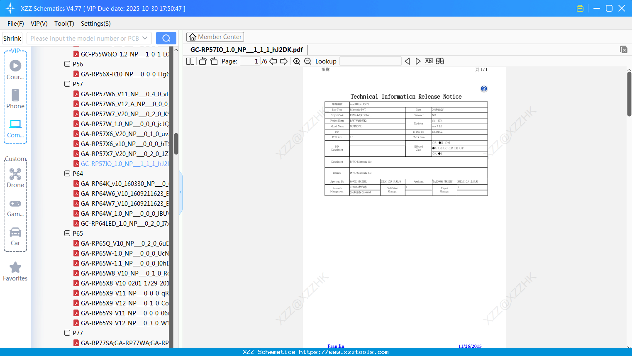Rotate the page clockwise
Viewport: 632px width, 356px height.
tap(214, 61)
